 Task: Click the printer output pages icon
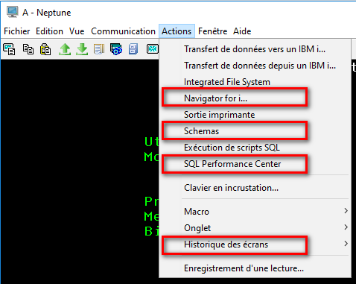(99, 49)
